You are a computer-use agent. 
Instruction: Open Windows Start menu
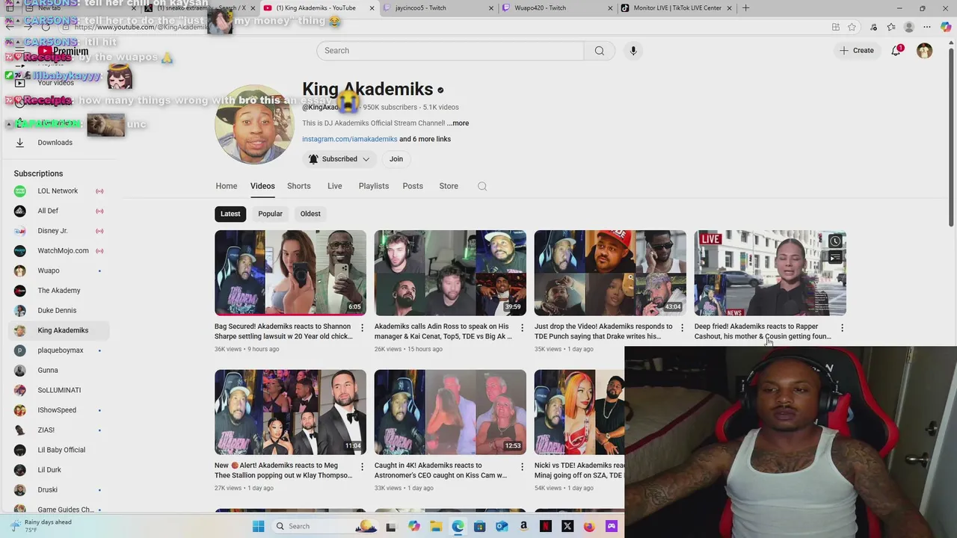(x=258, y=526)
